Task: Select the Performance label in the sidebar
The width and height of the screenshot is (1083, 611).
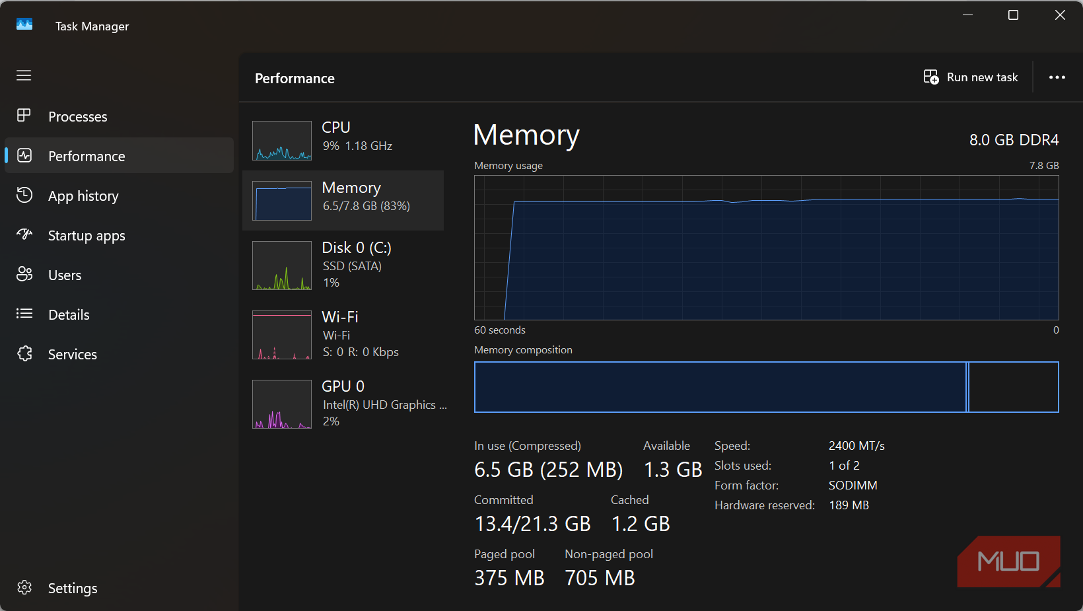Action: coord(87,157)
